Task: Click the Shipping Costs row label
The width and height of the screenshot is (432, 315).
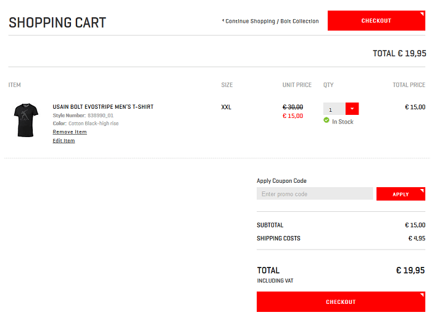Action: [278, 238]
